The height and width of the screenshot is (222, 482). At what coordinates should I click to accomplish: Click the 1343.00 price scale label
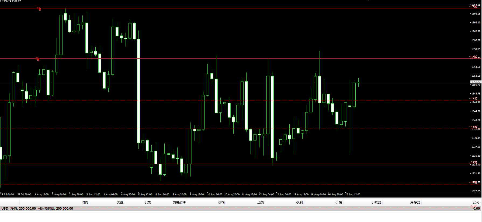click(476, 120)
